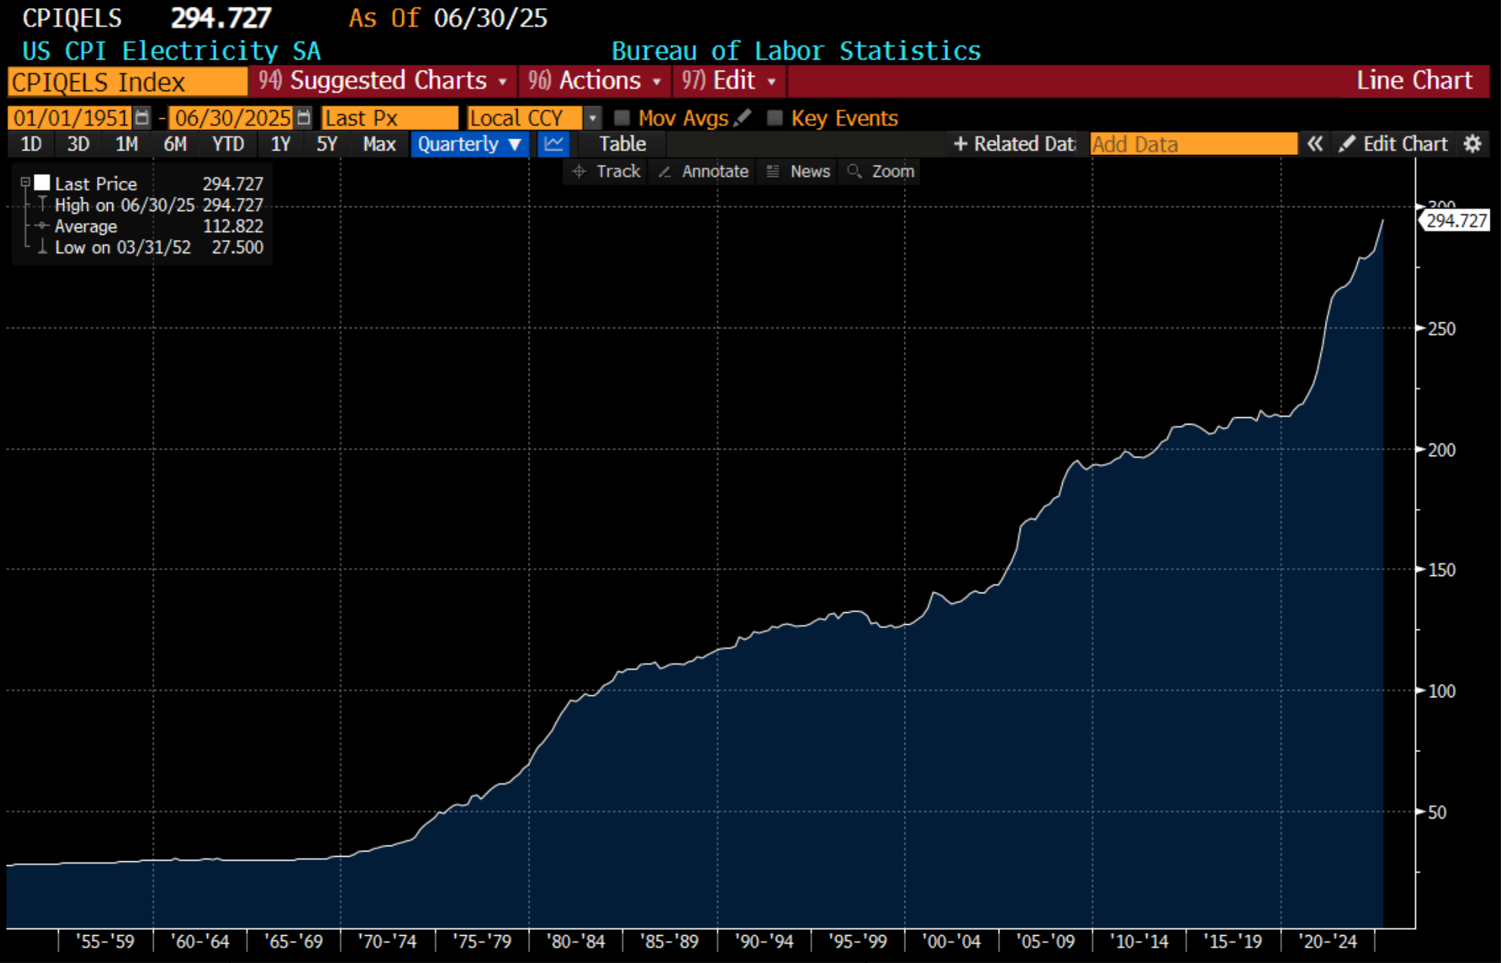Open the end date calendar picker
1501x963 pixels.
point(304,117)
